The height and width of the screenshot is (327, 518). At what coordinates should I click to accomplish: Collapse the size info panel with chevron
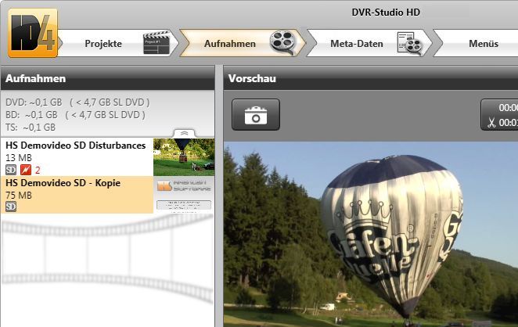point(184,133)
